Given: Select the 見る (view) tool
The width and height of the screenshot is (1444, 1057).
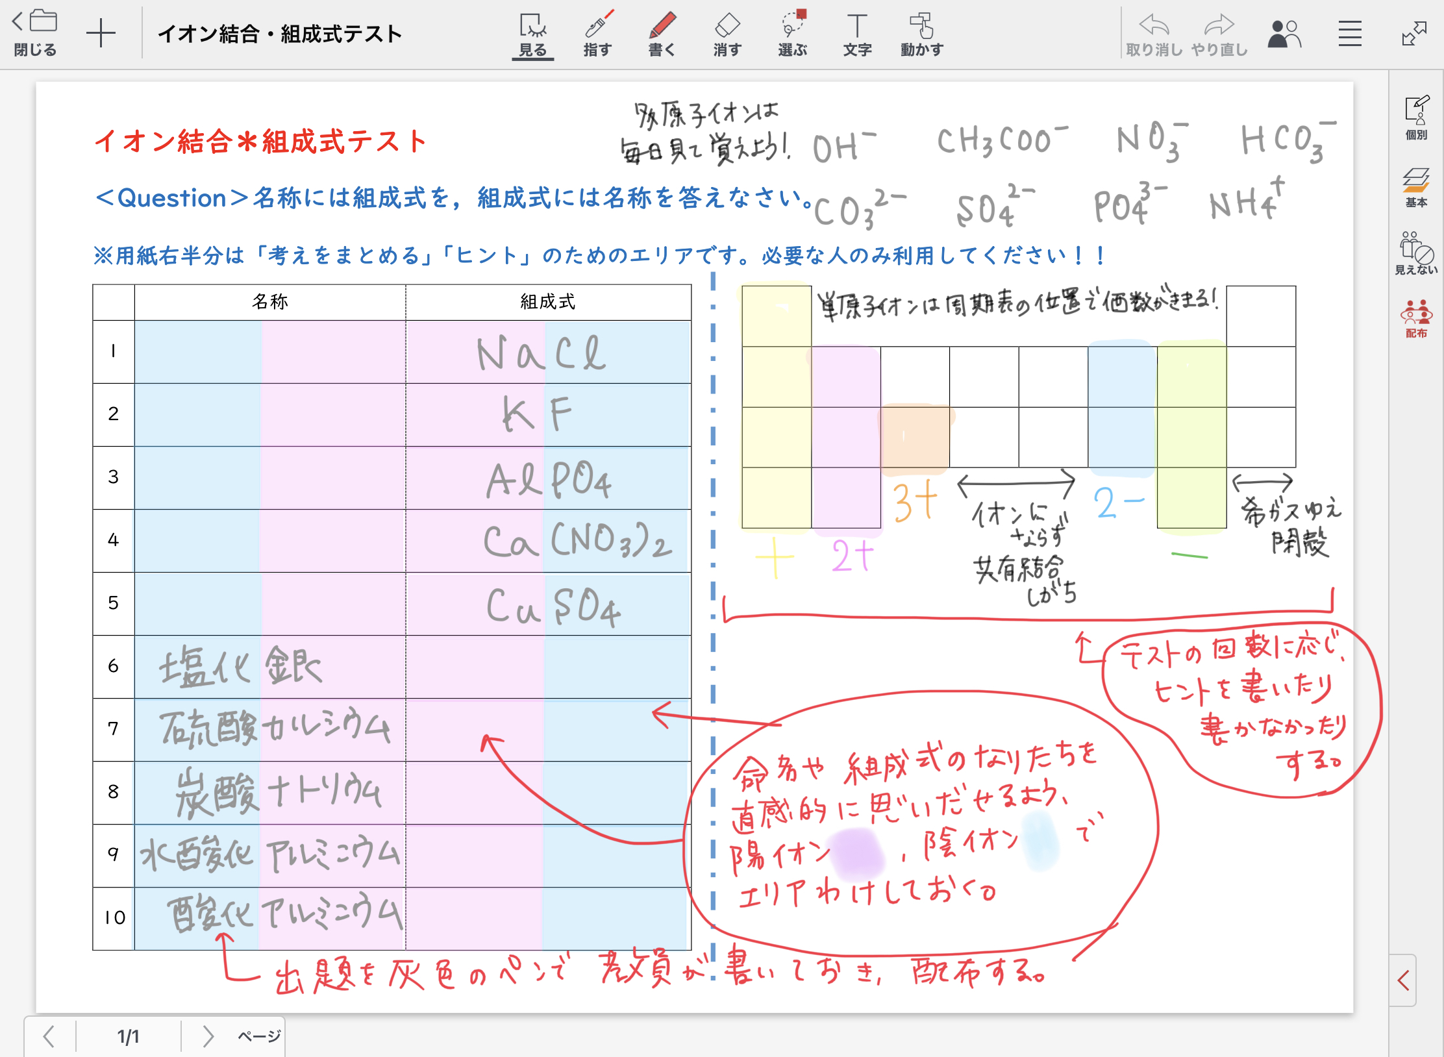Looking at the screenshot, I should click(532, 34).
